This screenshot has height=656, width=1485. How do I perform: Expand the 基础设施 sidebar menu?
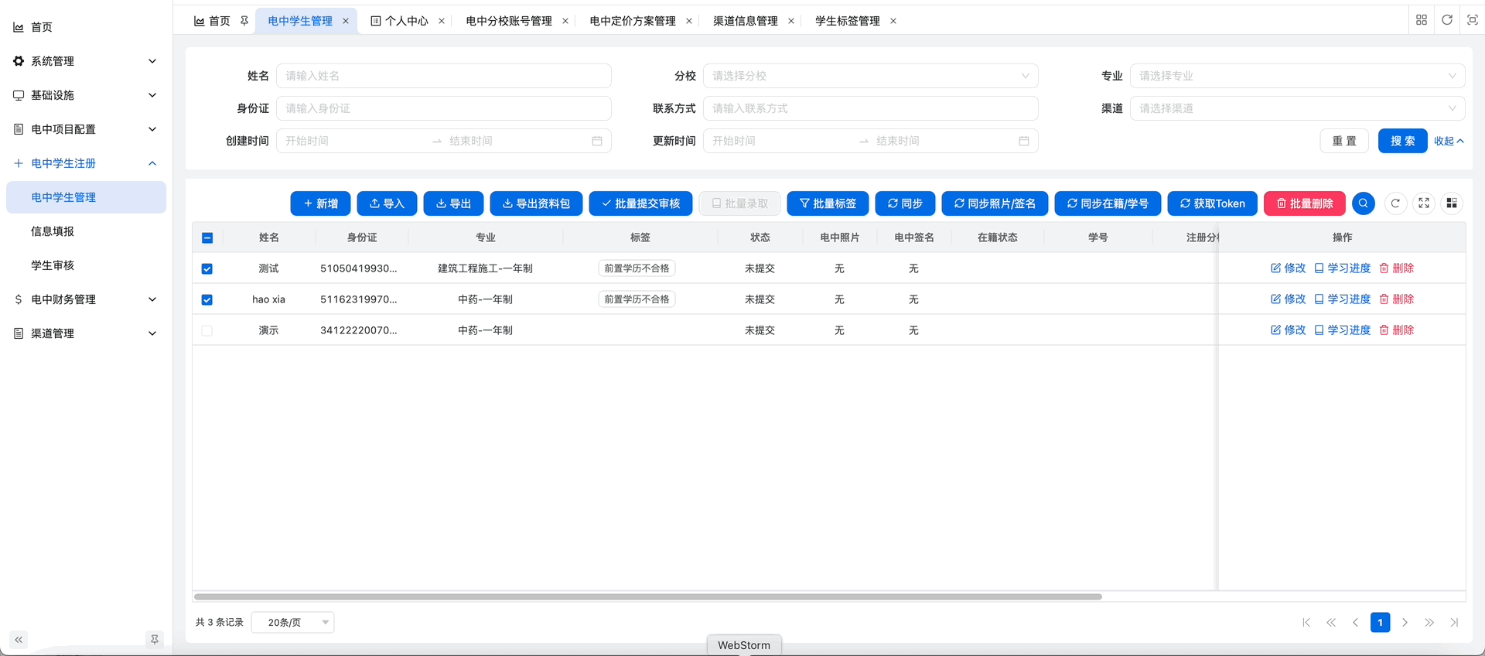[86, 95]
